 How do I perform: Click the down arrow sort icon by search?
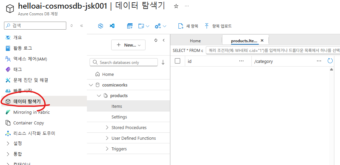coord(163,62)
